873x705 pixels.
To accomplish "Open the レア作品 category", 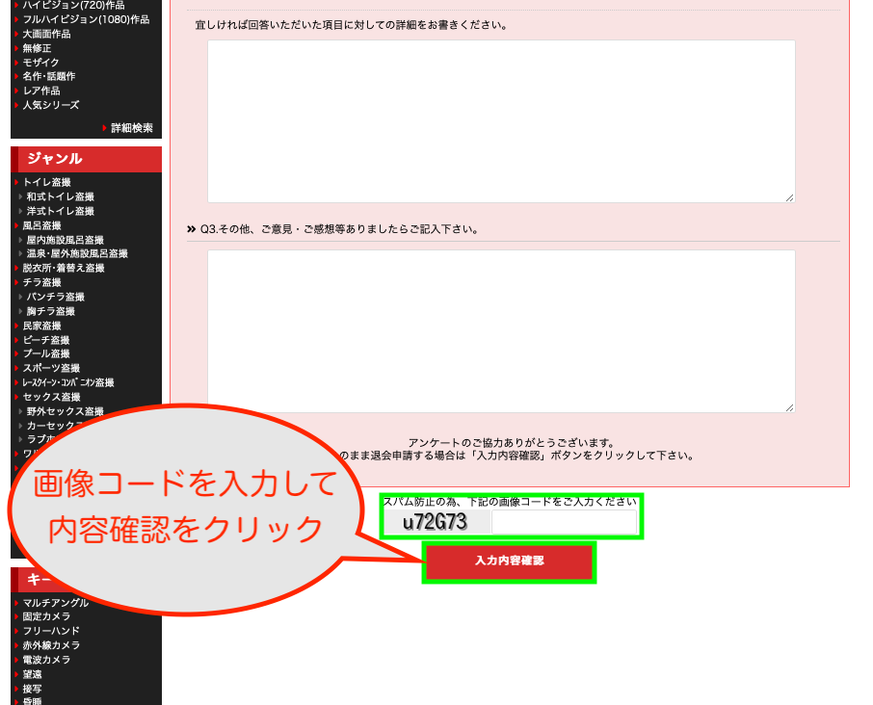I will click(x=40, y=91).
